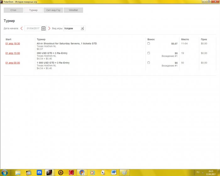
Task: Switch to the Windfall tab
Action: (x=73, y=10)
